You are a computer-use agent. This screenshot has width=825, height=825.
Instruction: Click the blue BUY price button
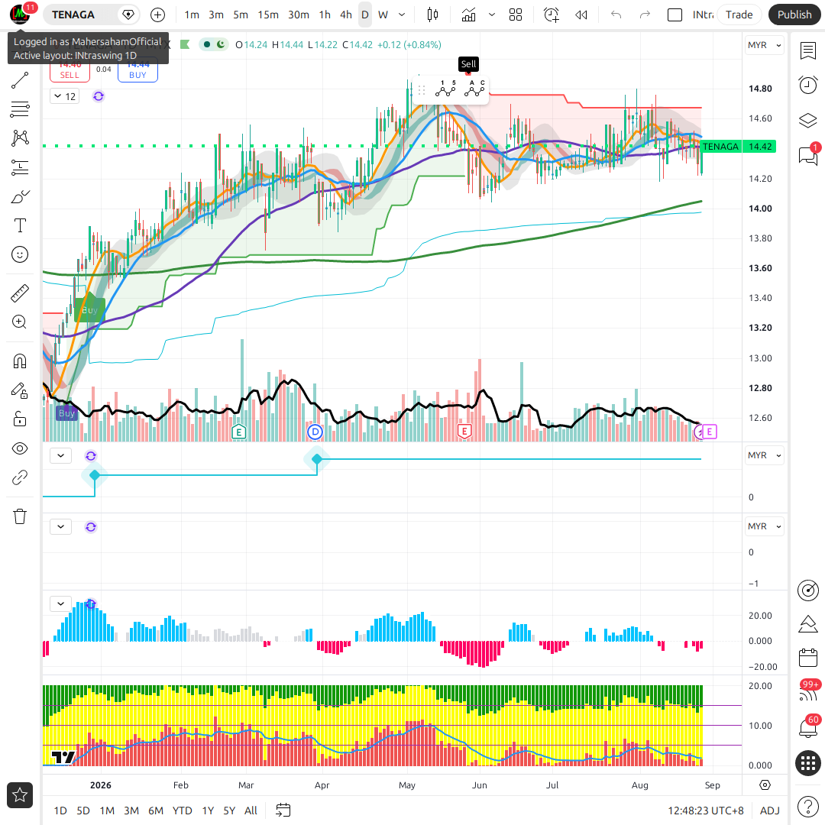click(x=137, y=70)
